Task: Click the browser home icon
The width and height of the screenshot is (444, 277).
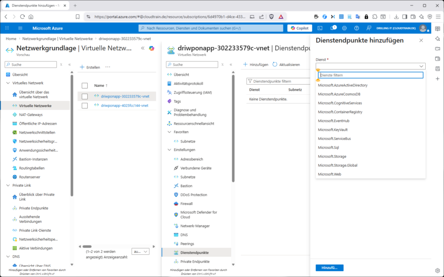Action: [x=31, y=17]
